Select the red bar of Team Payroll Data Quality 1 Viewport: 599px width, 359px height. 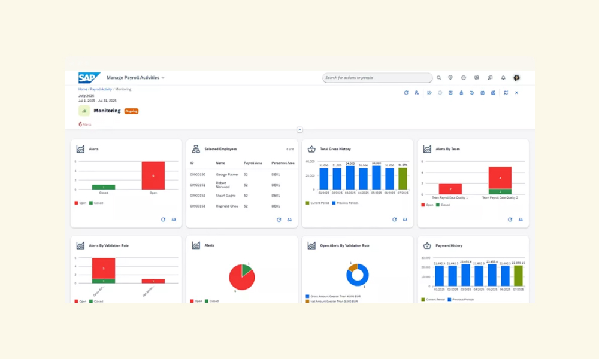[450, 189]
